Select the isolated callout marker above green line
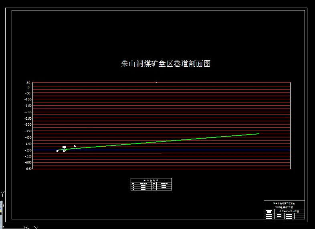 75,146
